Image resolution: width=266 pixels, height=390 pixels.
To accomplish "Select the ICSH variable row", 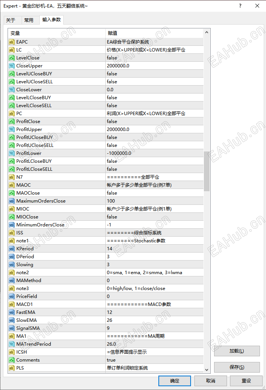I will pos(106,352).
